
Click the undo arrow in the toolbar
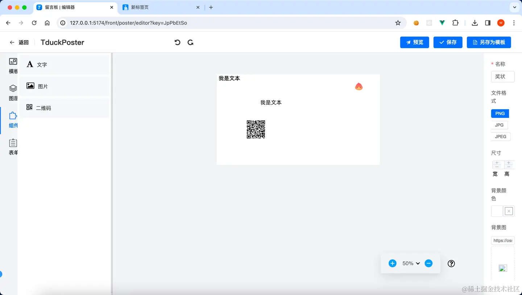point(177,42)
